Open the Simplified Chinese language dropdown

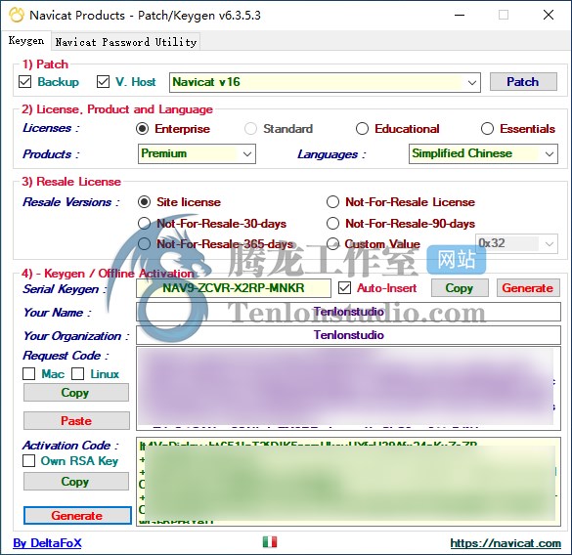483,153
